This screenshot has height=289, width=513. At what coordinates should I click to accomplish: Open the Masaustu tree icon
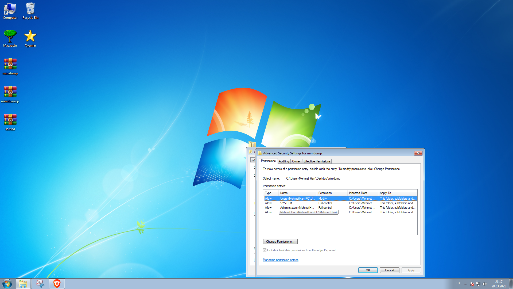[x=10, y=38]
